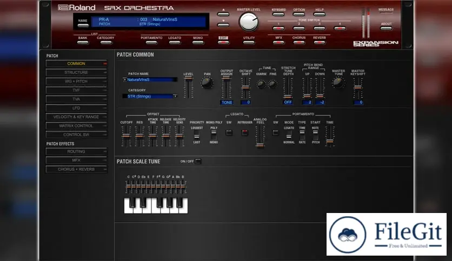Toggle PATCH SCALE TUNE on/off

point(198,161)
